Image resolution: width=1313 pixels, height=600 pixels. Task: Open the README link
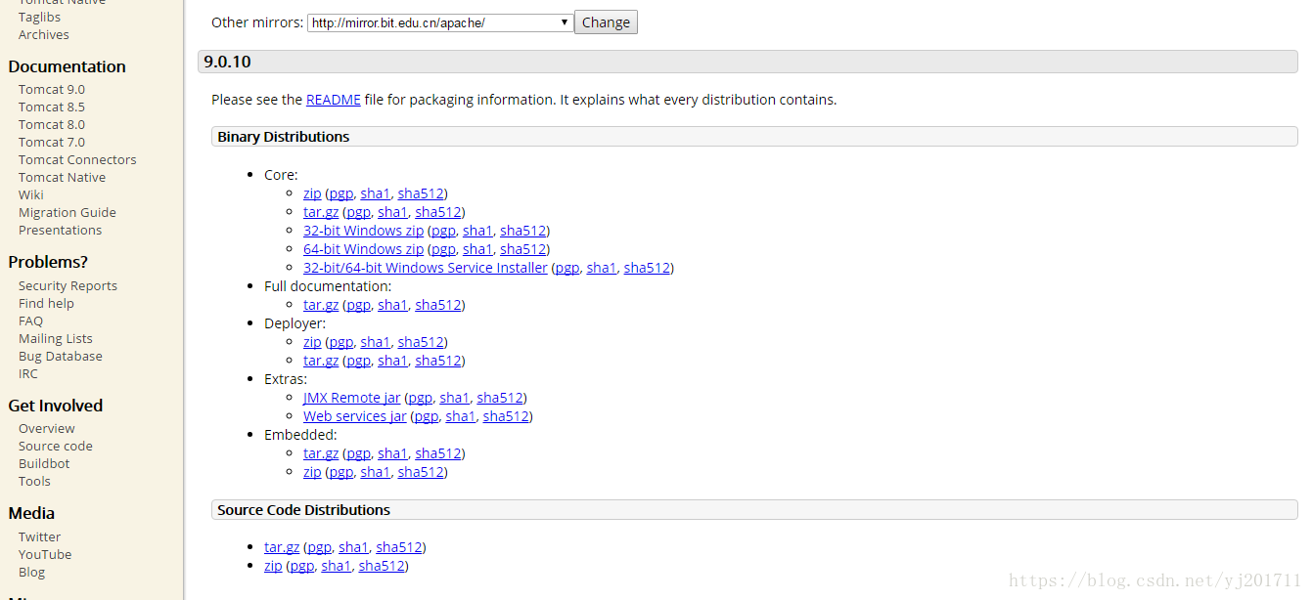click(334, 100)
